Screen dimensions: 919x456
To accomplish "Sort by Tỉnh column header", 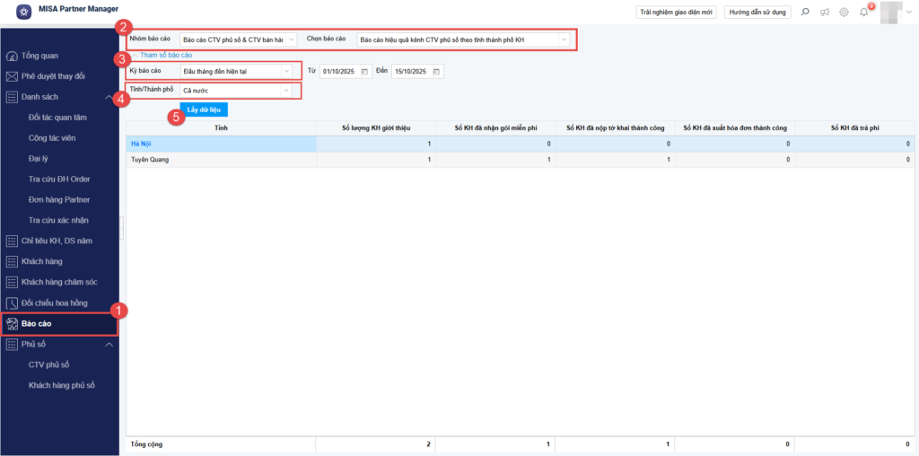I will tap(222, 127).
